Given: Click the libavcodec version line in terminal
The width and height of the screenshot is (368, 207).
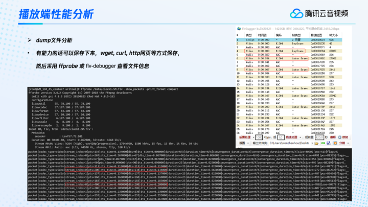Looking at the screenshot, I should (x=61, y=107).
